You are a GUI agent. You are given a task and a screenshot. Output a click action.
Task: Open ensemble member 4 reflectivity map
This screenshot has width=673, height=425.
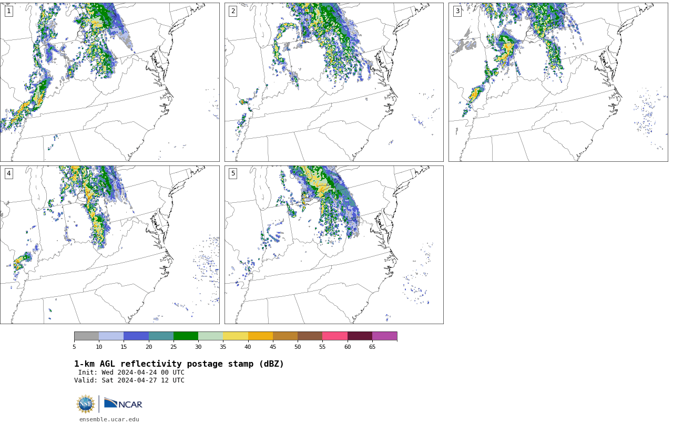[109, 245]
